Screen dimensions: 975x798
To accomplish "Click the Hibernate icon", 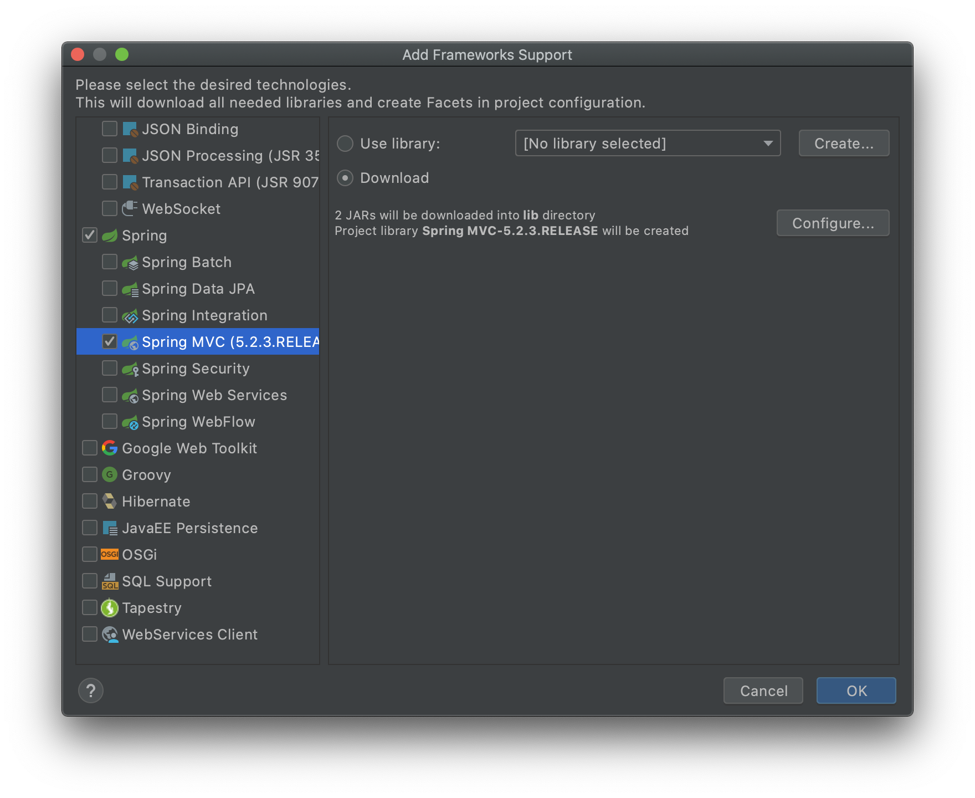I will [x=110, y=501].
